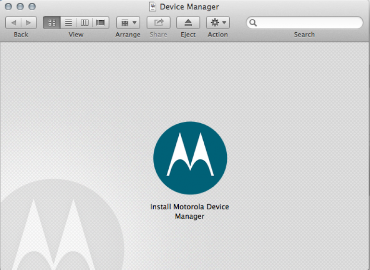Viewport: 370px width, 270px height.
Task: Go forward with the right arrow button
Action: coord(29,23)
